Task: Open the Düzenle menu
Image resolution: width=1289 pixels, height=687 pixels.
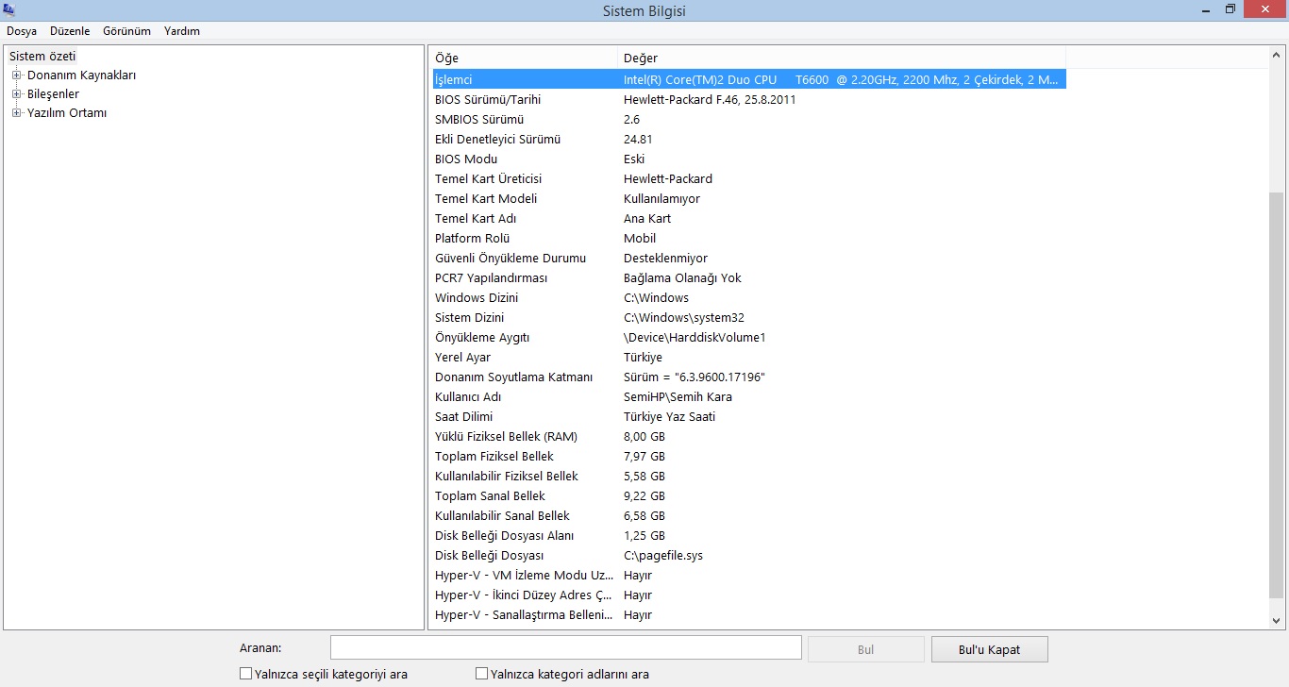Action: pyautogui.click(x=70, y=31)
